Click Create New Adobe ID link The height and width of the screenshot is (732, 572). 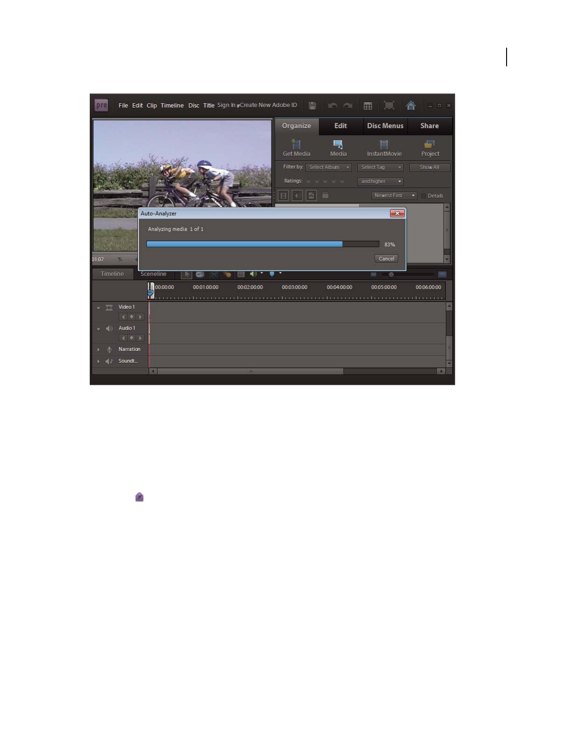[x=268, y=105]
